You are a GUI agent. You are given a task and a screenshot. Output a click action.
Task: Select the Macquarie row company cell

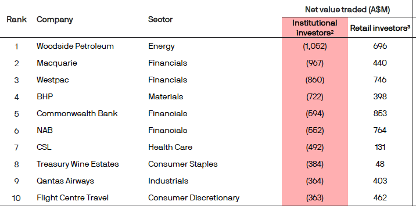tap(57, 63)
